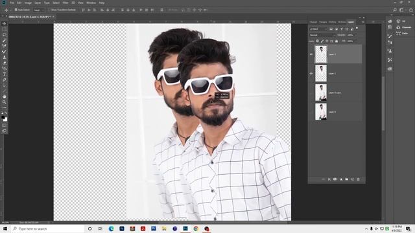Select the Clone Stamp tool
The image size is (415, 233).
(5, 58)
